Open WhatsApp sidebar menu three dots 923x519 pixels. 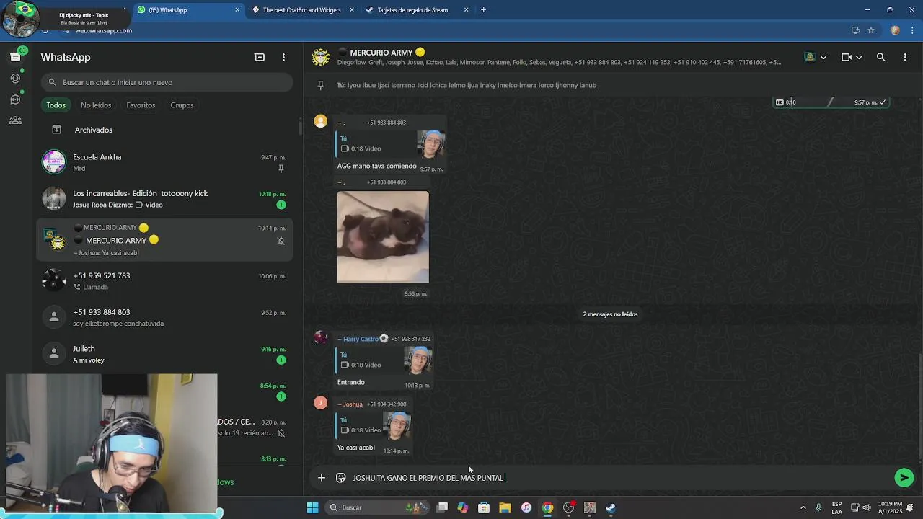(283, 57)
